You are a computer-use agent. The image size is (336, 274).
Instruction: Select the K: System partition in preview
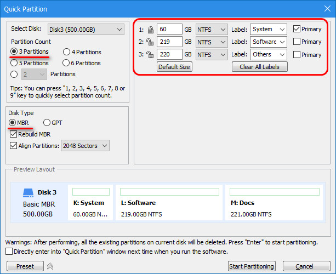(90, 202)
